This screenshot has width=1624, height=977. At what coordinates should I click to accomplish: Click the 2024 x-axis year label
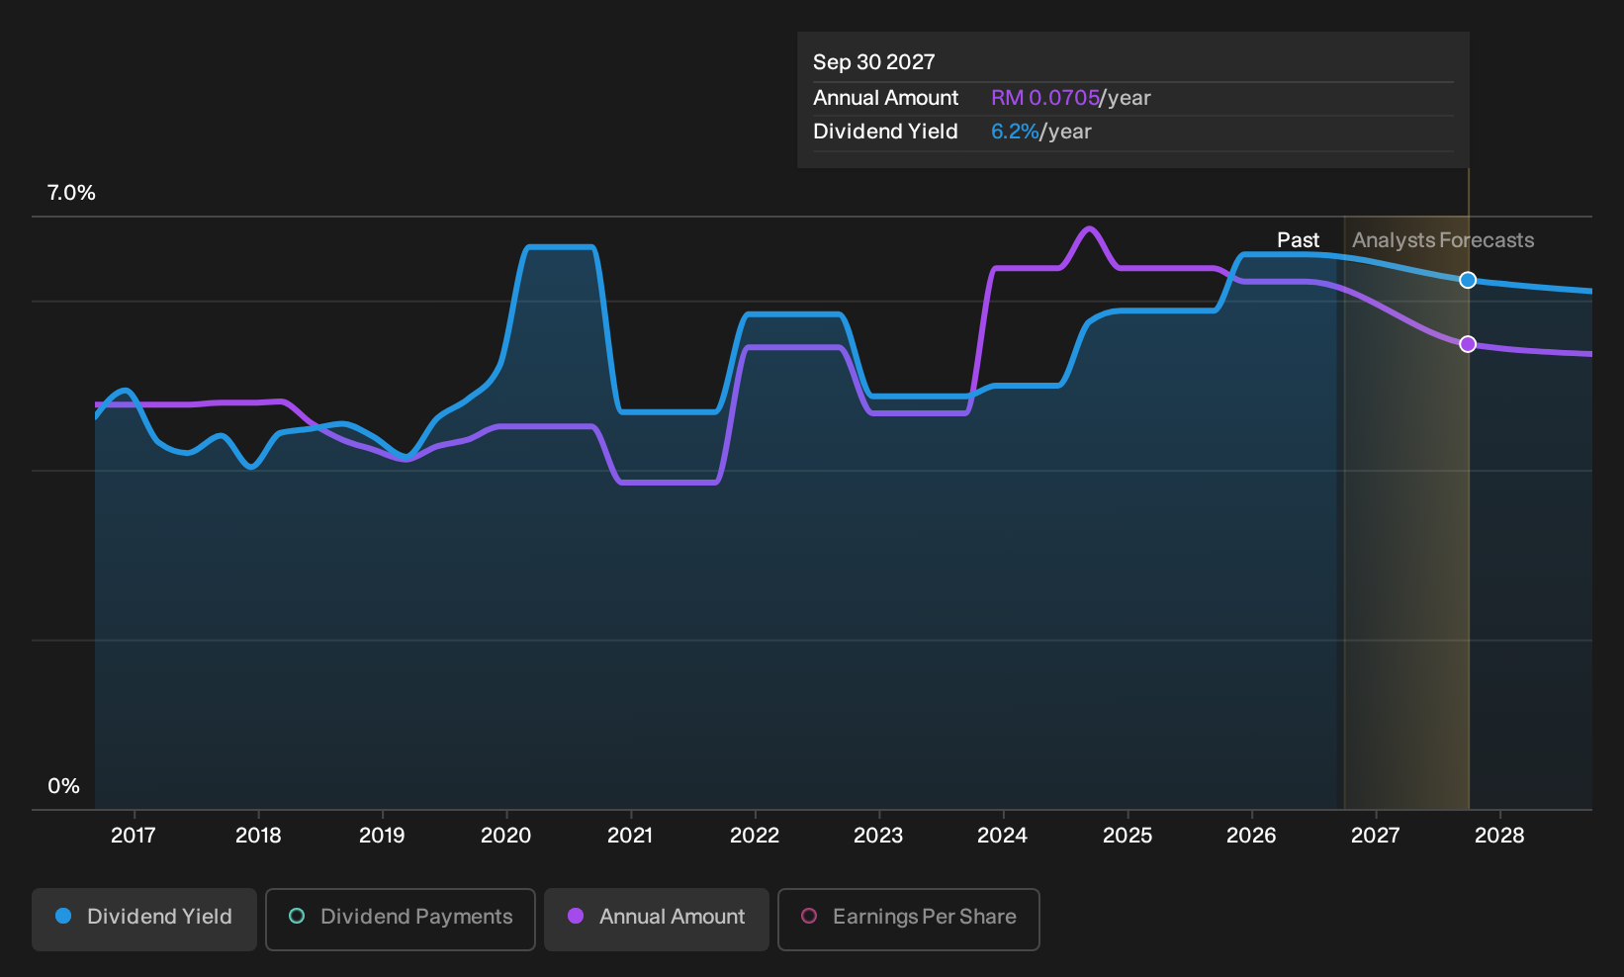pyautogui.click(x=1002, y=836)
